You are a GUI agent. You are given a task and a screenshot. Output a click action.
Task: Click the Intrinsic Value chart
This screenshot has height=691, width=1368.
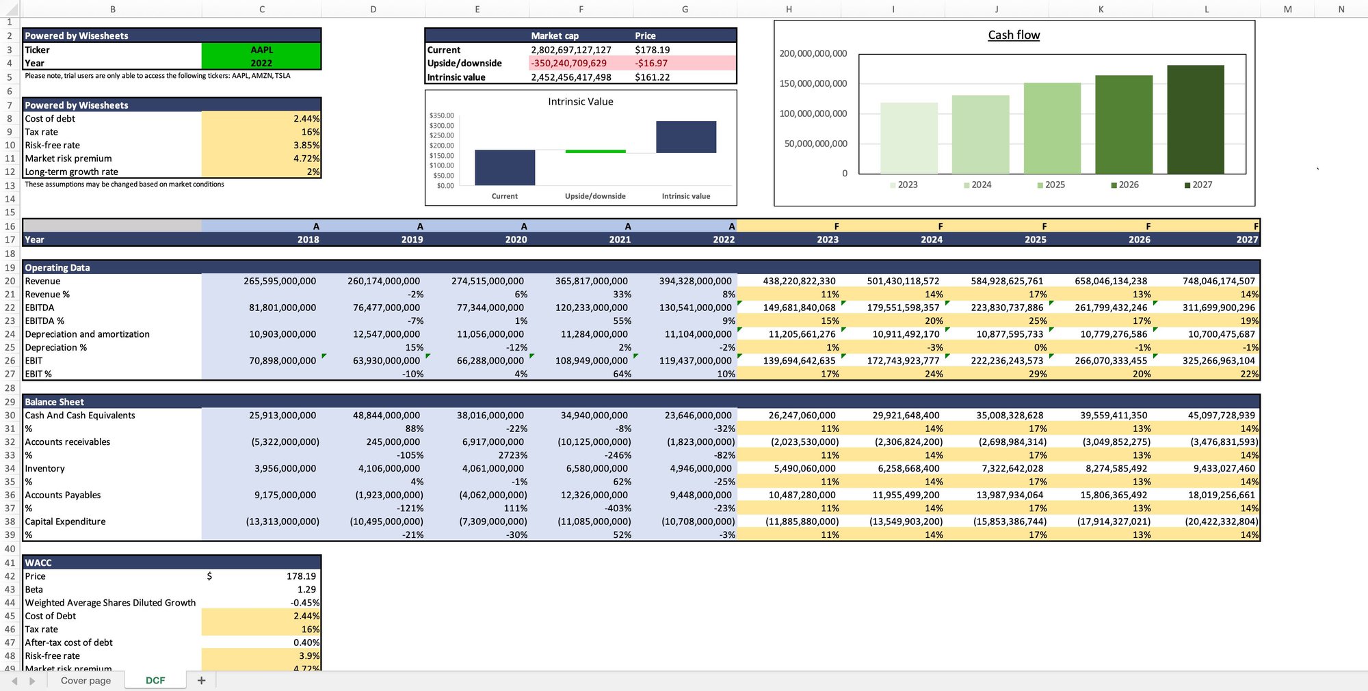click(x=581, y=147)
